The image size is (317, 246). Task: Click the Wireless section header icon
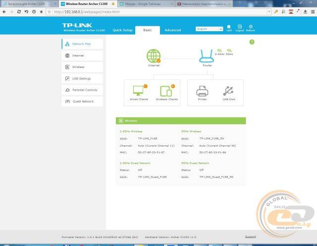pyautogui.click(x=121, y=121)
